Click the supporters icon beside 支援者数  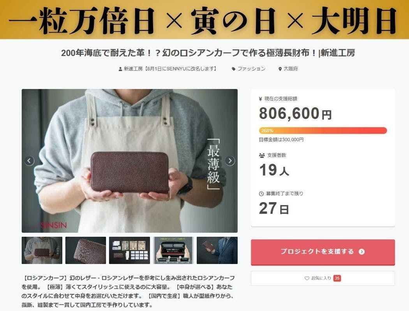(x=262, y=155)
